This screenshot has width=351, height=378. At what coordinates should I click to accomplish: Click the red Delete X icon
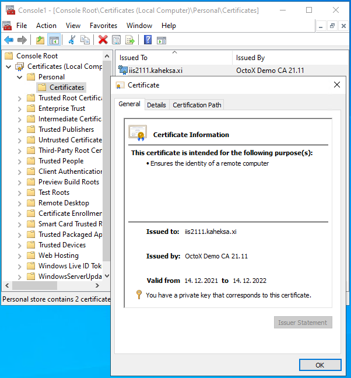pos(103,40)
